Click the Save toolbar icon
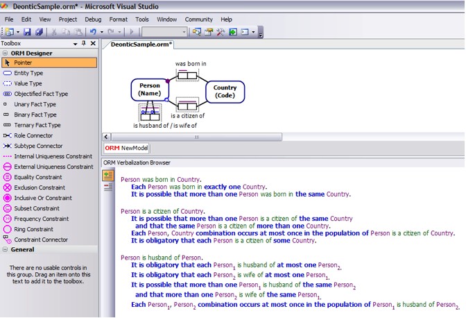 pyautogui.click(x=27, y=32)
